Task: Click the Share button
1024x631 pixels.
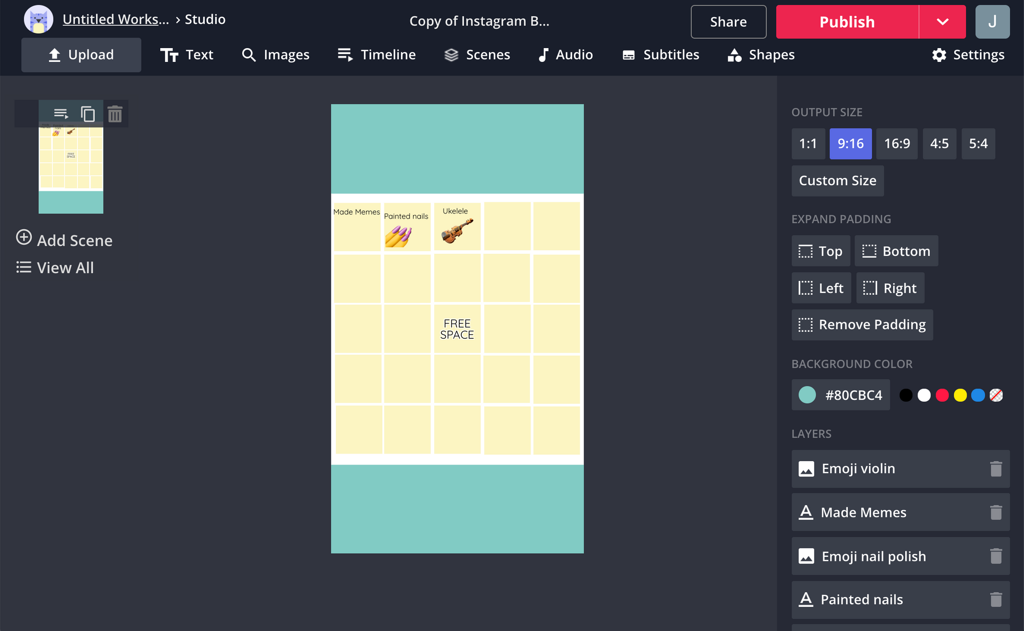Action: 728,22
